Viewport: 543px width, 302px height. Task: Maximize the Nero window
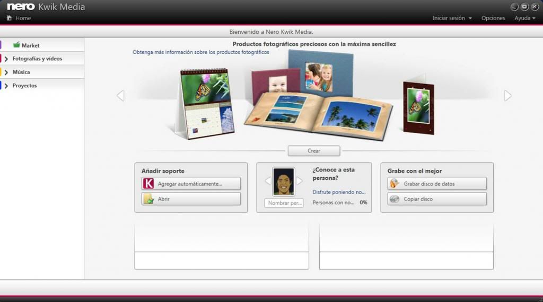point(524,7)
